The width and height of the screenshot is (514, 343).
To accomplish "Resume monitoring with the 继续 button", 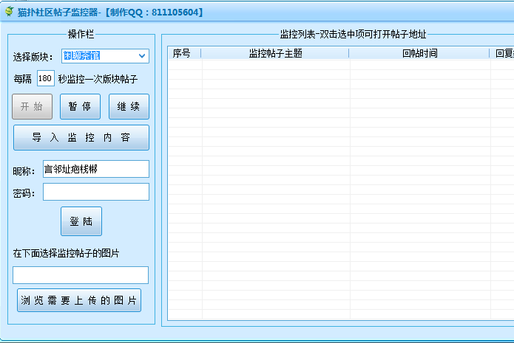I will point(129,106).
